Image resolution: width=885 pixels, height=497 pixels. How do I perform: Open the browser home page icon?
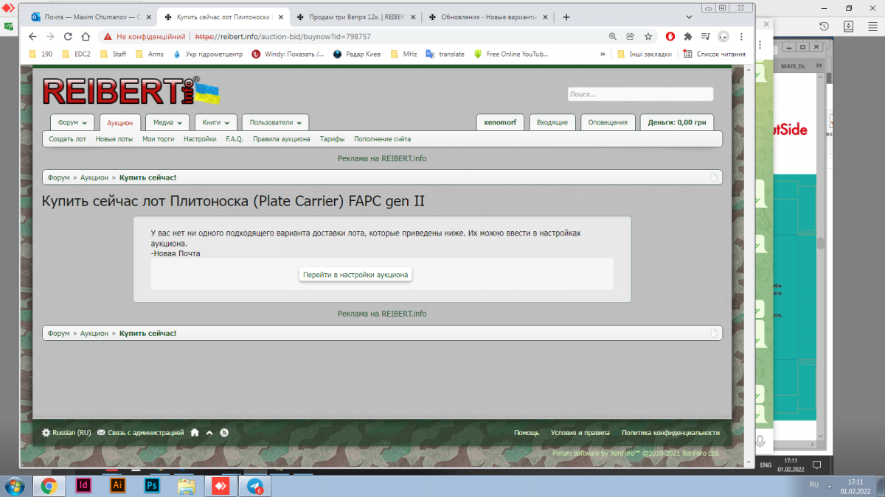86,36
